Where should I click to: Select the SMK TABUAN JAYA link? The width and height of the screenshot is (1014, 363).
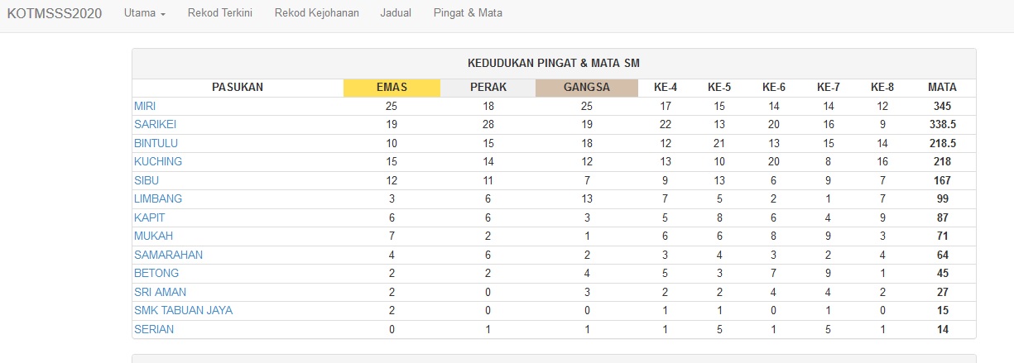pyautogui.click(x=183, y=310)
